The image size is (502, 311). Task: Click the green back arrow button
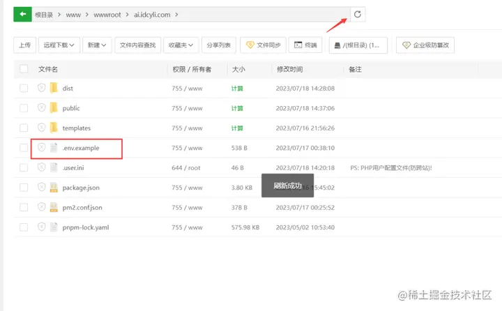(22, 15)
